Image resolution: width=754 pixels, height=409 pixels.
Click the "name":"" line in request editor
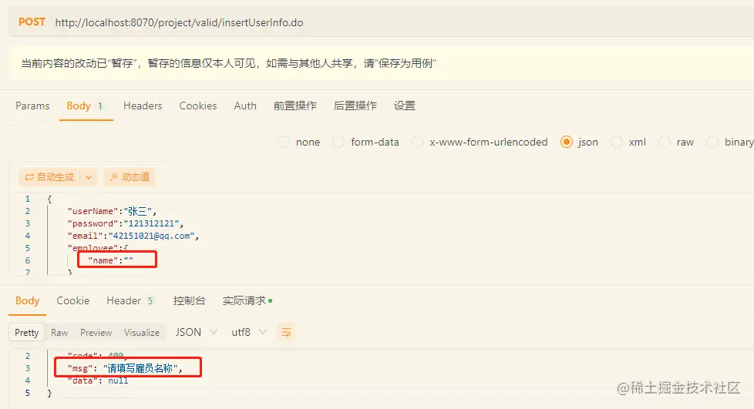click(x=110, y=260)
